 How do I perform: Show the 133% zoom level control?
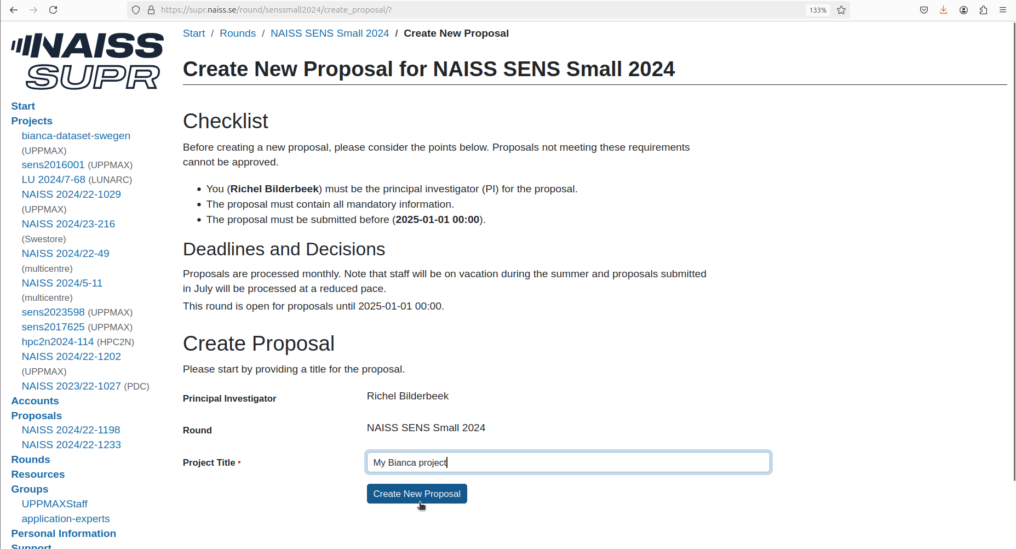[817, 9]
